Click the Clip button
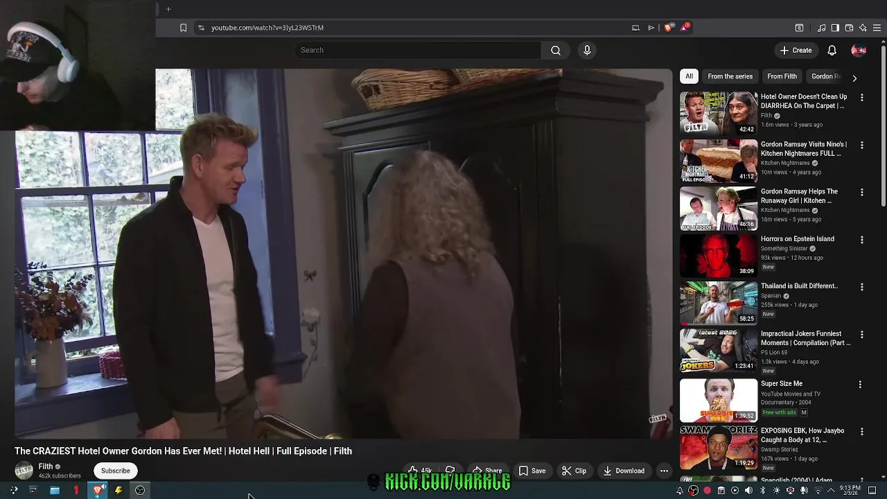 pyautogui.click(x=574, y=471)
